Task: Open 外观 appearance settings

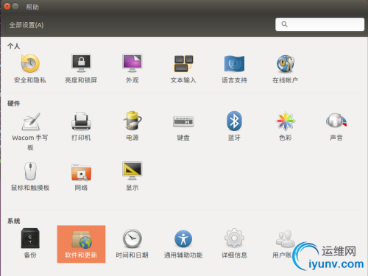Action: (132, 68)
